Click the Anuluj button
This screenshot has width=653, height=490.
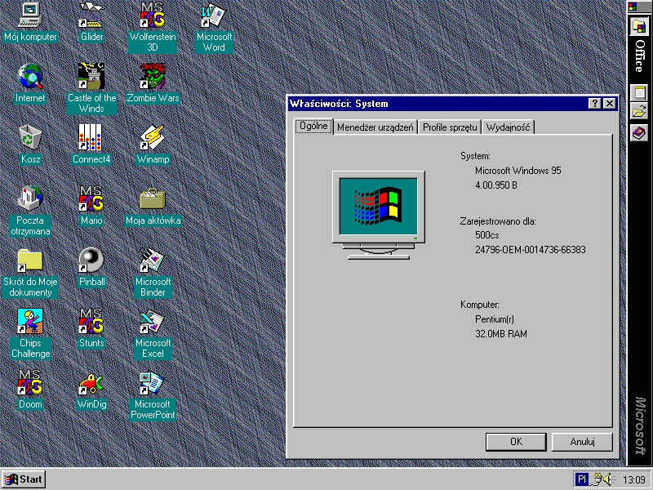click(581, 442)
